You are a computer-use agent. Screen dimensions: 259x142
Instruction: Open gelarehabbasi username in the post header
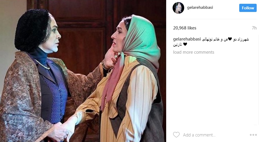tap(200, 8)
